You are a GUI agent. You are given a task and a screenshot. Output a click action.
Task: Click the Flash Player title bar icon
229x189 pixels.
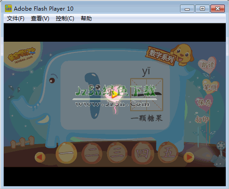pos(8,8)
